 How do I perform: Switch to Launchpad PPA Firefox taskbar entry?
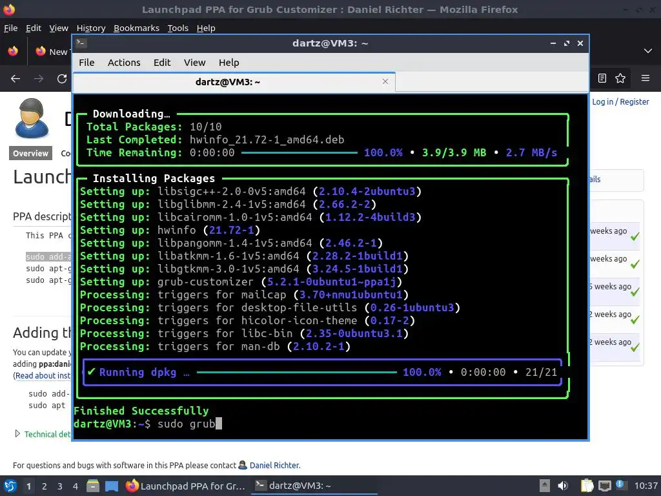tap(185, 486)
